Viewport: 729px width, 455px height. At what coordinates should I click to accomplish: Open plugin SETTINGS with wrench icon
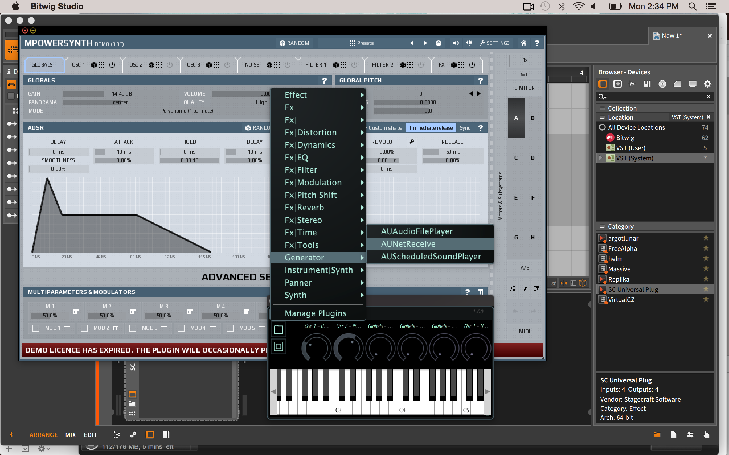[494, 43]
